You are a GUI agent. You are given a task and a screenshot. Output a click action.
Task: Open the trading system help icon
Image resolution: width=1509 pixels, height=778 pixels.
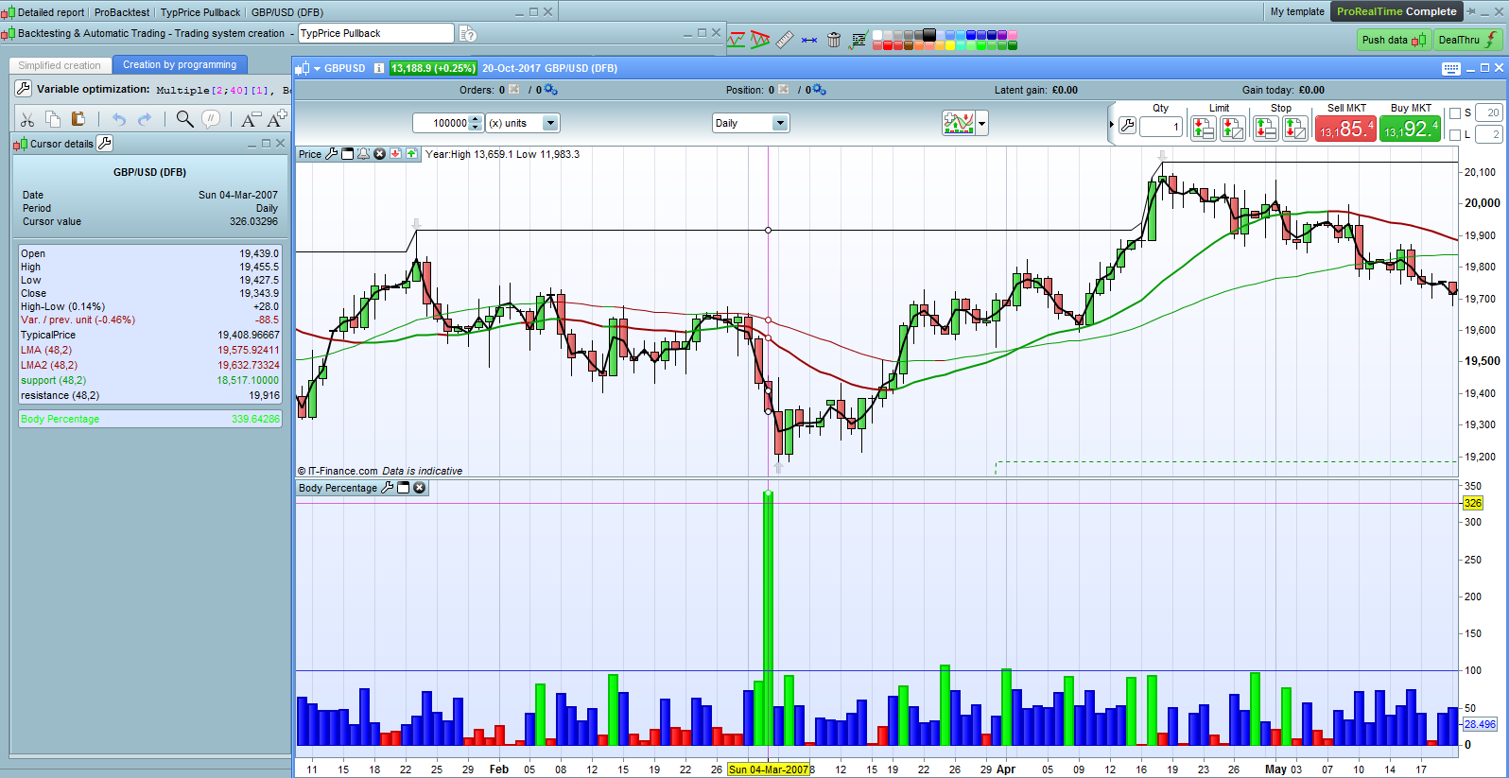pyautogui.click(x=468, y=34)
